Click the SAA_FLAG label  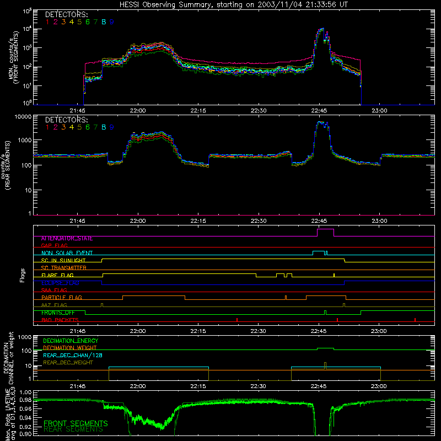pos(54,290)
